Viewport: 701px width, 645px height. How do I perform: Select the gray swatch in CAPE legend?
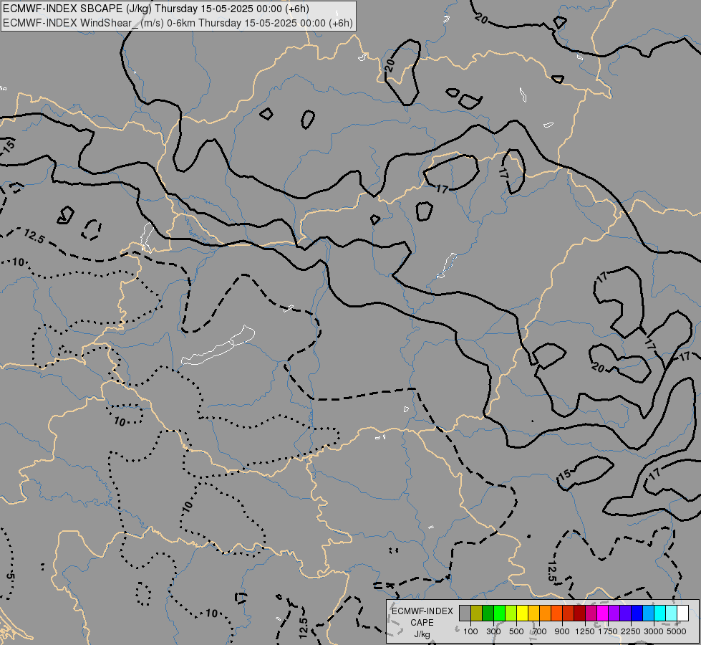pyautogui.click(x=465, y=613)
